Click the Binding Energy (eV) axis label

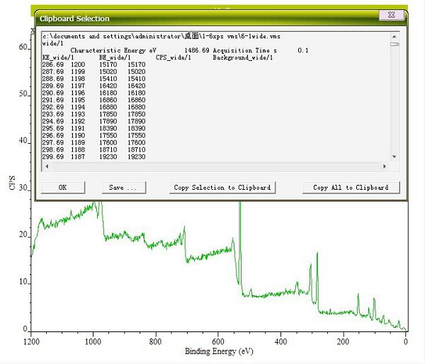(218, 351)
